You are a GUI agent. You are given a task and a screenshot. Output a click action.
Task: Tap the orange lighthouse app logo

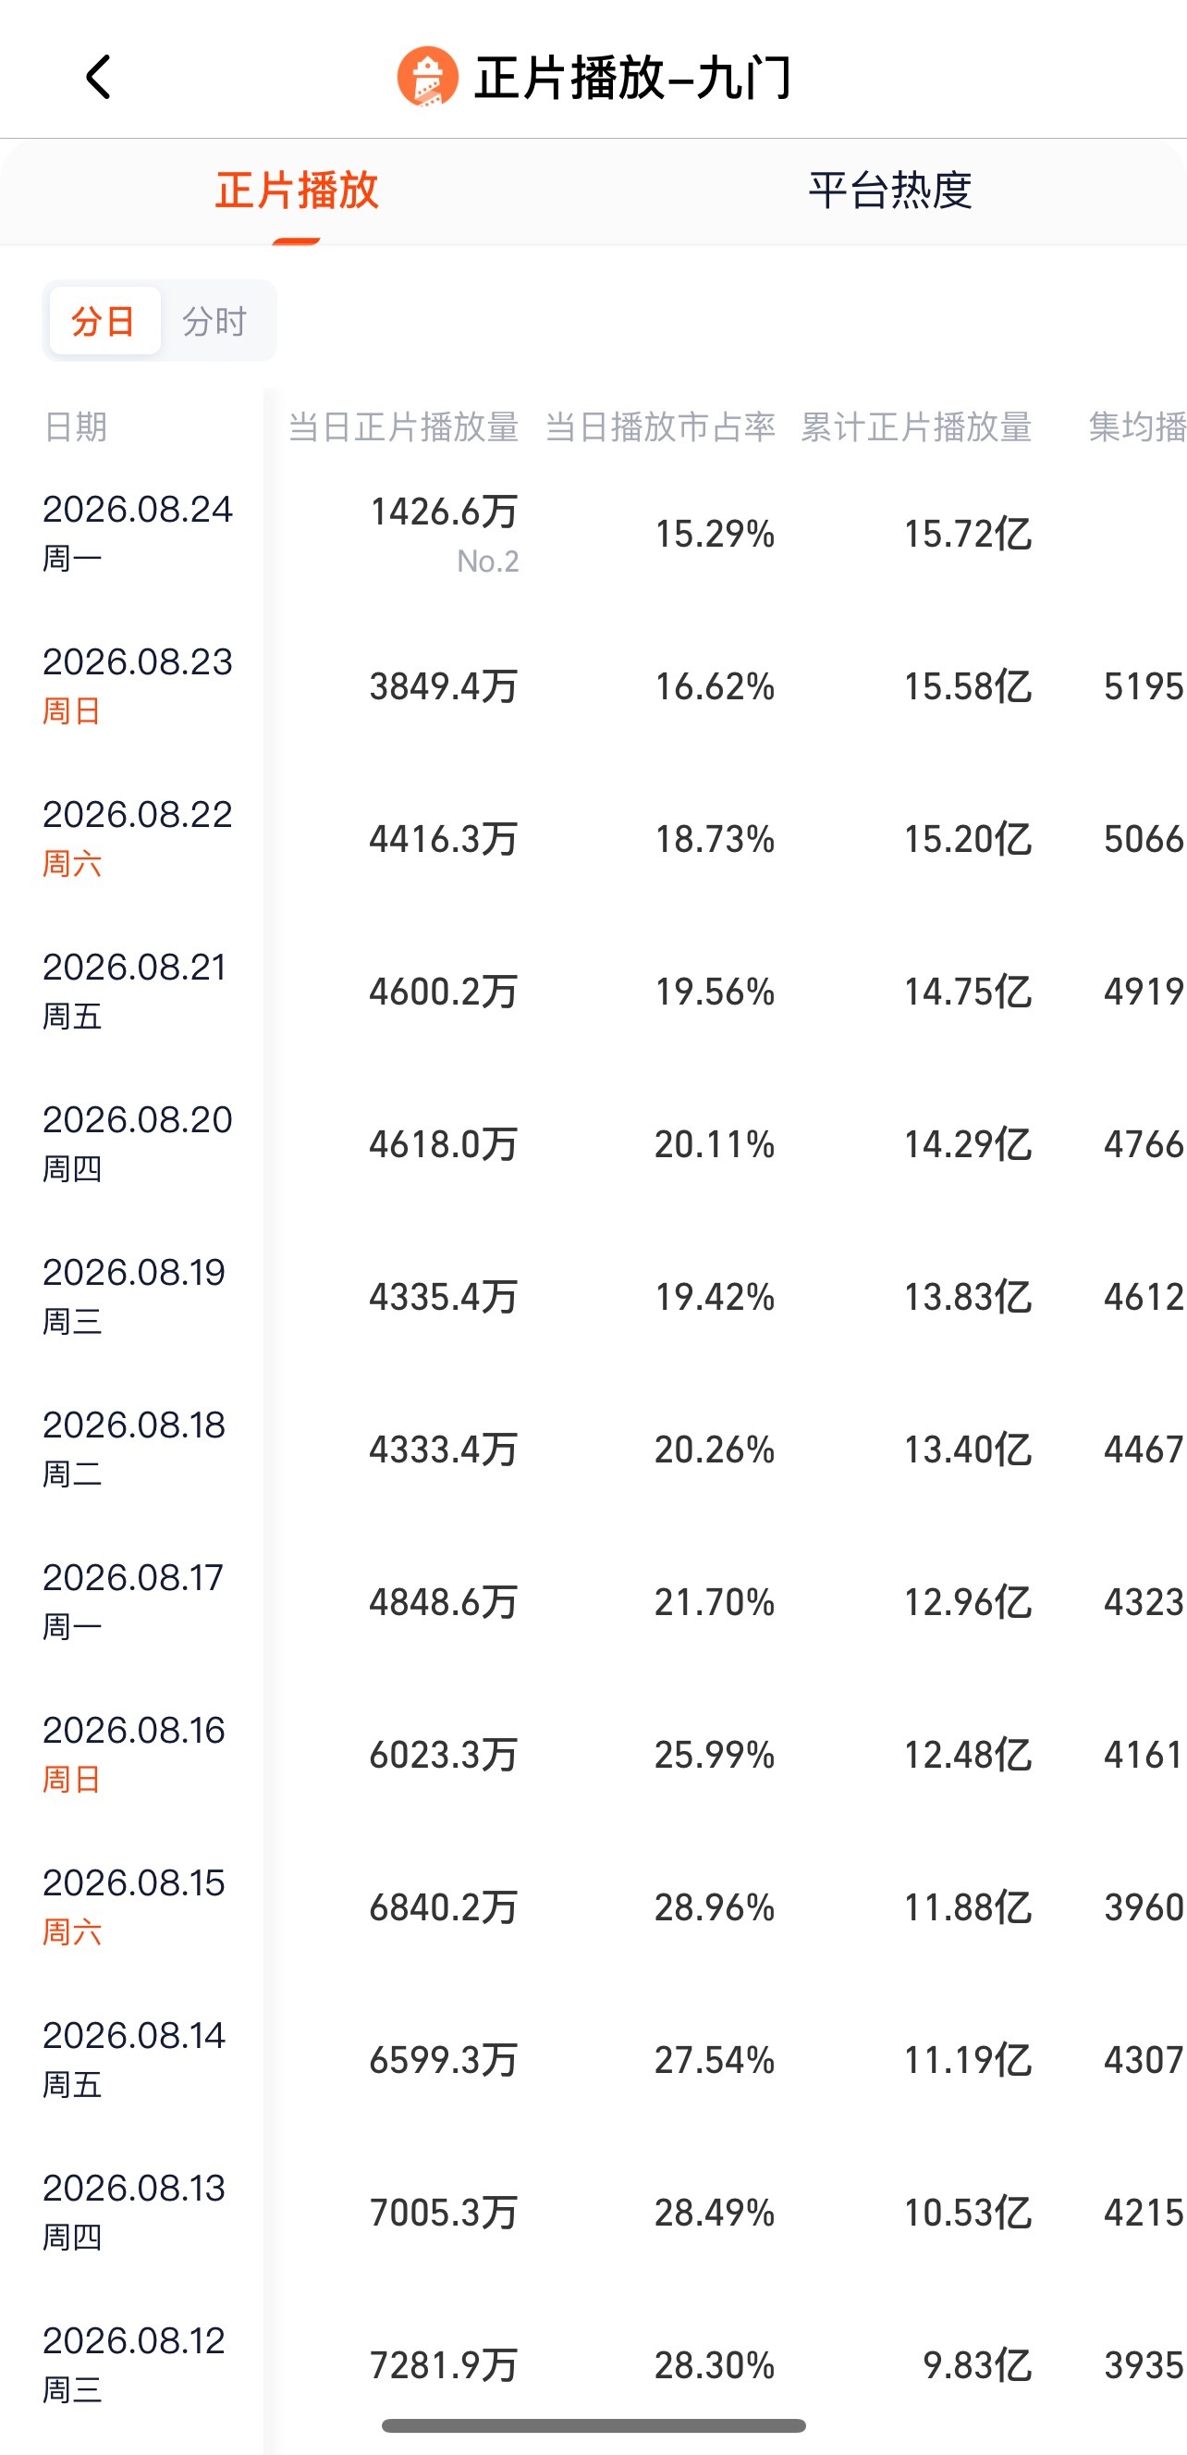click(x=428, y=77)
